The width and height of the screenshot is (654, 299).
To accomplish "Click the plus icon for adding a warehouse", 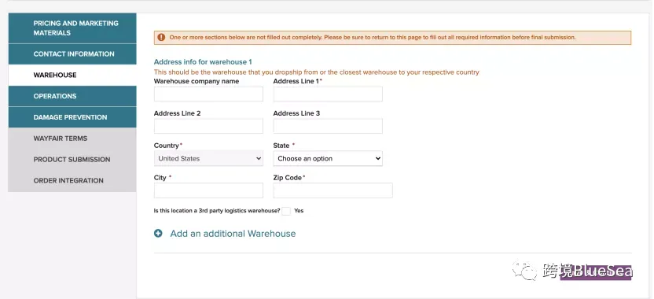I will 158,234.
